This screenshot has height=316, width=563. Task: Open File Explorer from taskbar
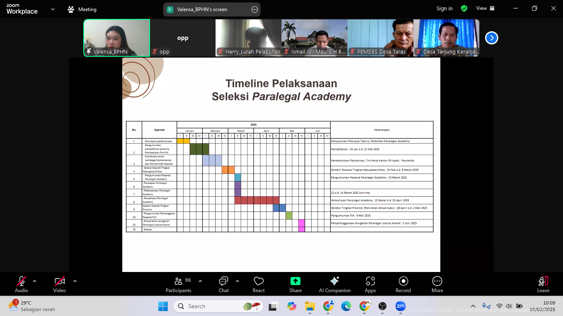pos(310,306)
